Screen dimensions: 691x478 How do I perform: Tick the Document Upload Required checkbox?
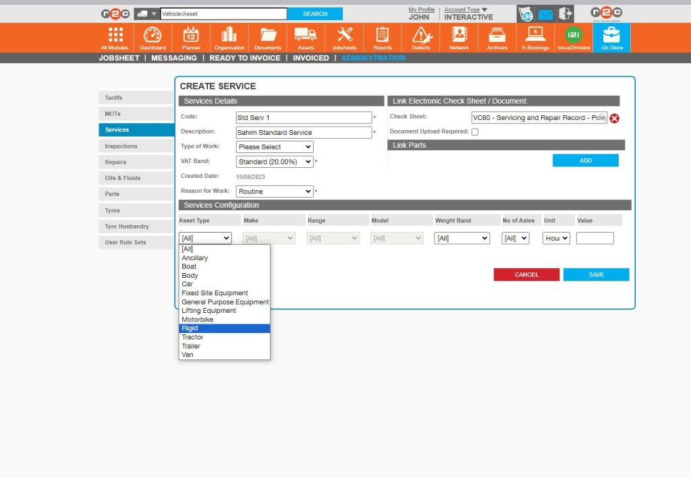475,131
